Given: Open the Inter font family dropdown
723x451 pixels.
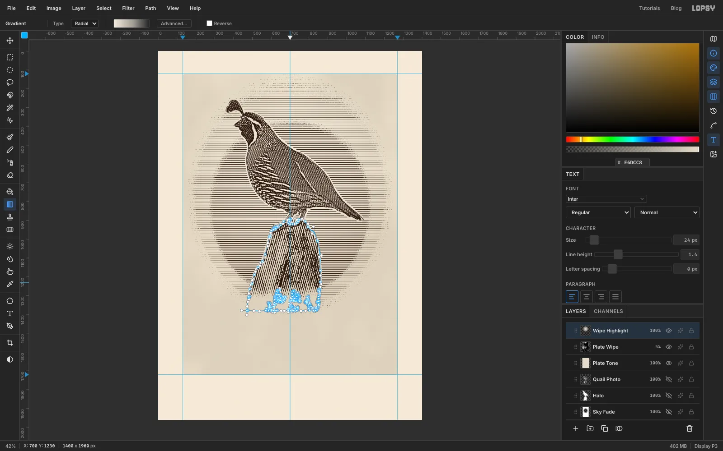Looking at the screenshot, I should tap(606, 199).
